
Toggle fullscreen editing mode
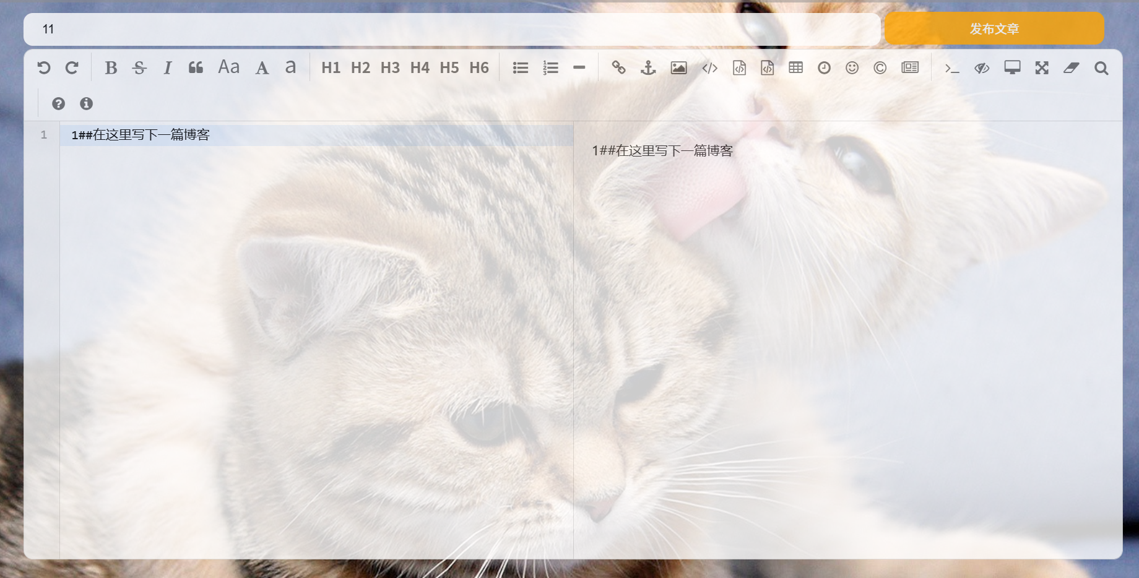pos(1042,67)
